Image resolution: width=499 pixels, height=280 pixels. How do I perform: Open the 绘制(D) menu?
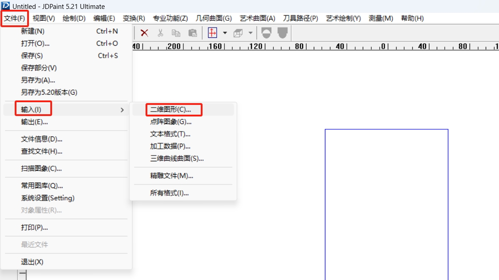(x=74, y=18)
